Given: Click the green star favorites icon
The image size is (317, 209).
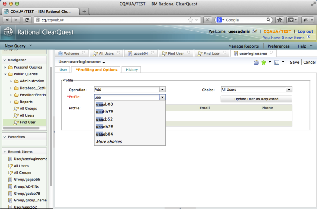Looking at the screenshot, I should point(264,62).
